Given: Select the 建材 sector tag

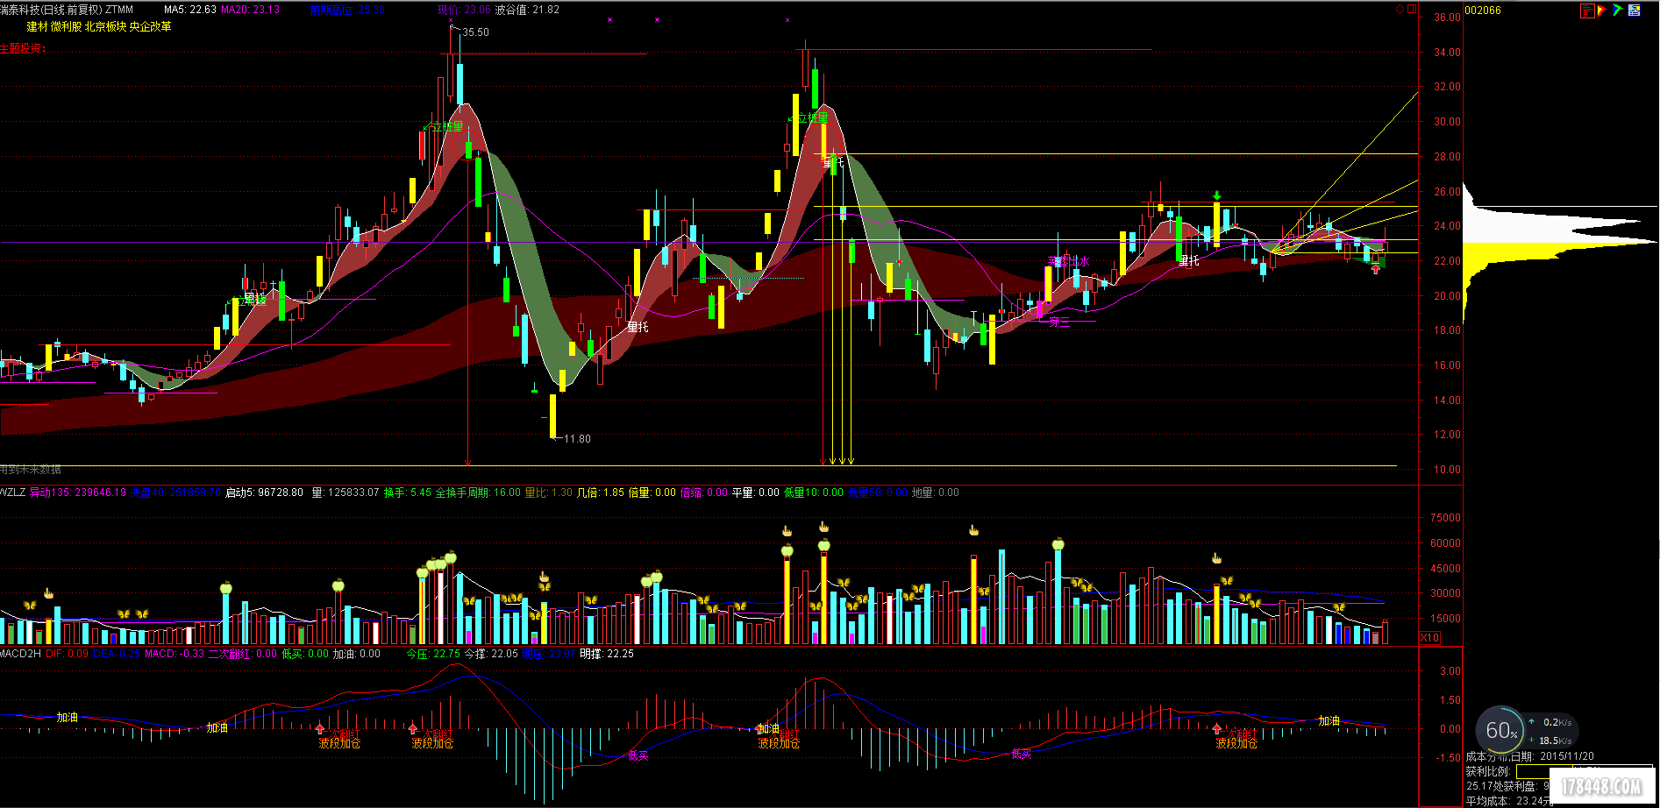Looking at the screenshot, I should tap(38, 27).
